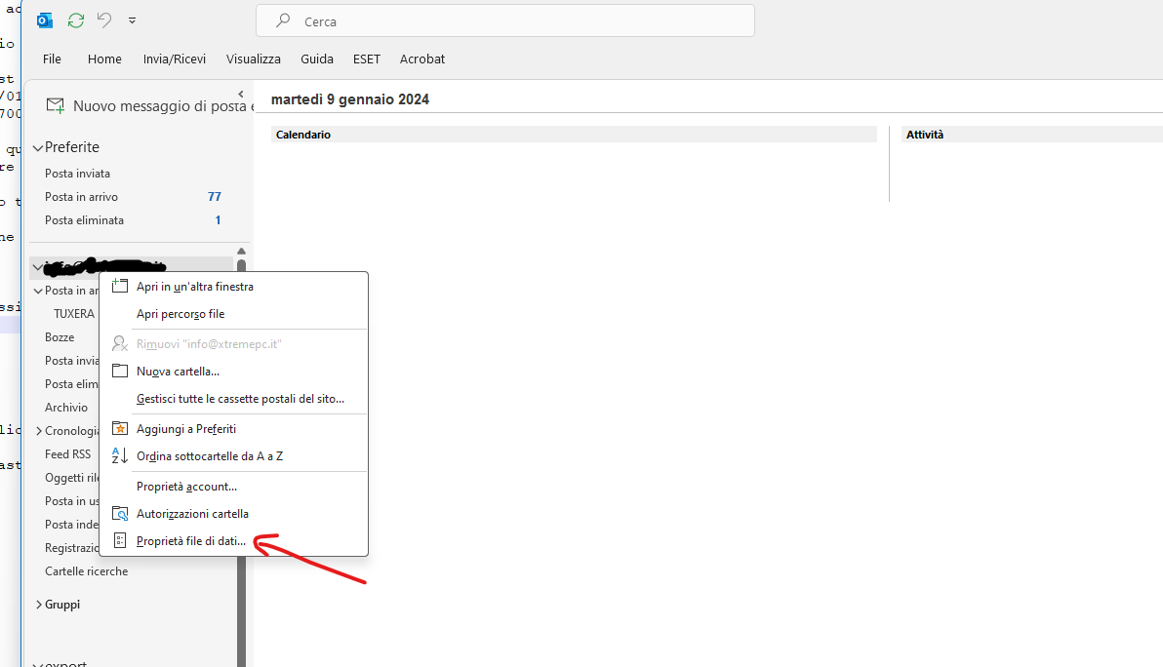
Task: Select 'Apri percorso file' in context menu
Action: point(180,314)
